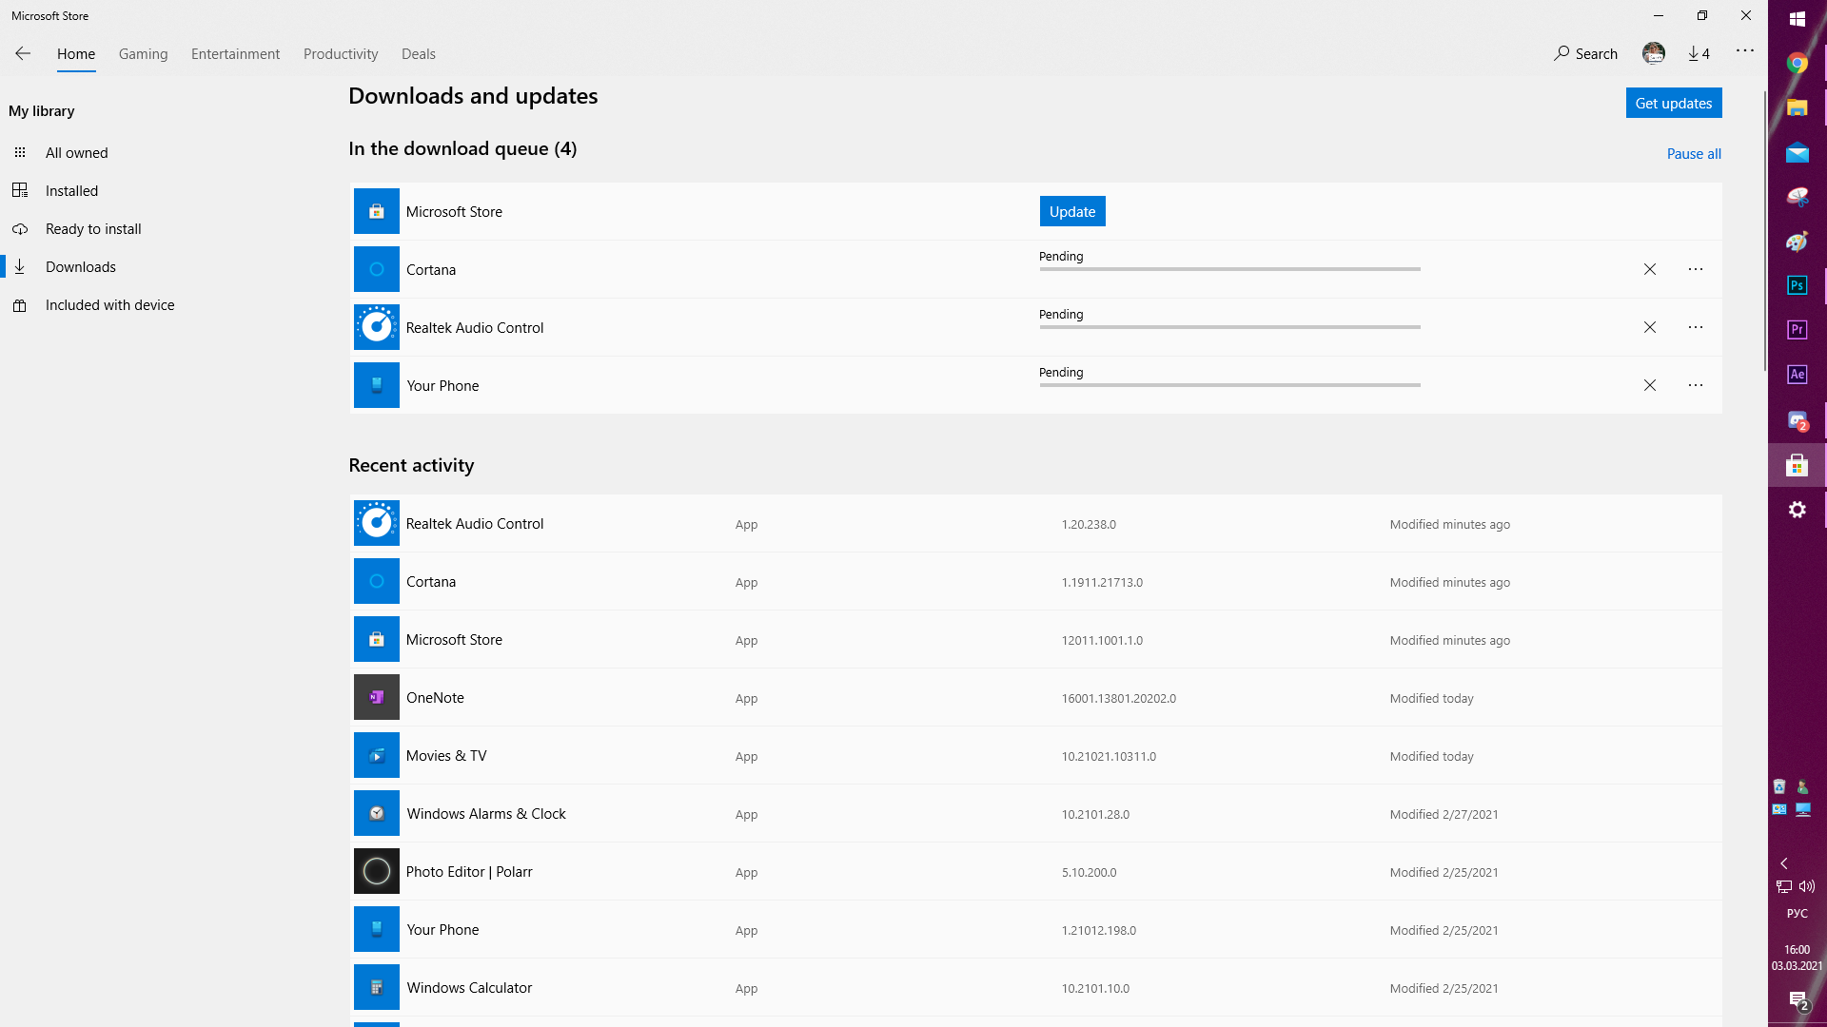Open Photoshop from taskbar

[x=1798, y=285]
